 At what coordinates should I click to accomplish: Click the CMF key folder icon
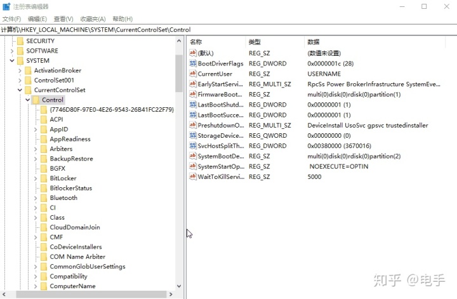[x=44, y=237]
